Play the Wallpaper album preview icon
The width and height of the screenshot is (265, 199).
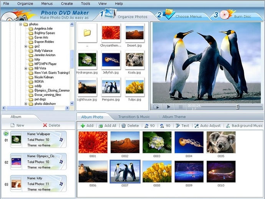click(6, 133)
